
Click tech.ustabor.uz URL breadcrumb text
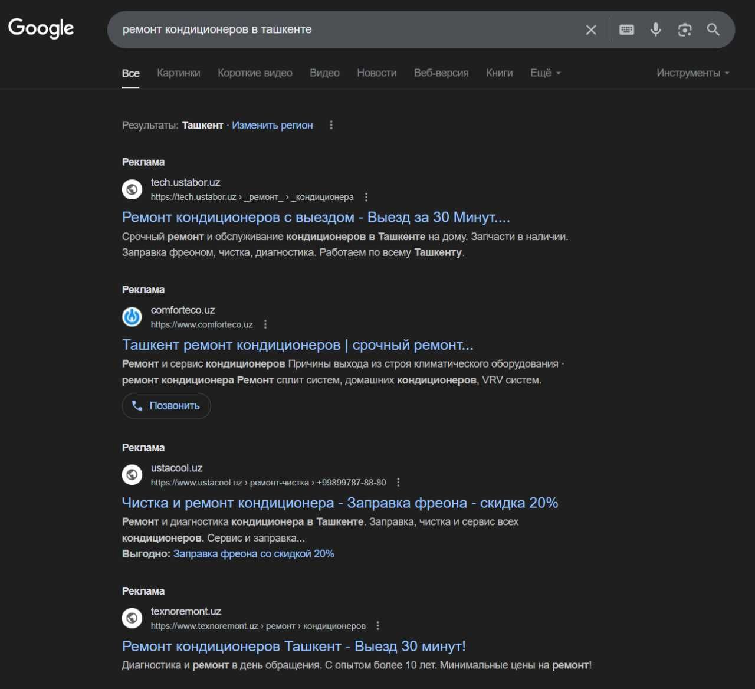click(x=252, y=197)
